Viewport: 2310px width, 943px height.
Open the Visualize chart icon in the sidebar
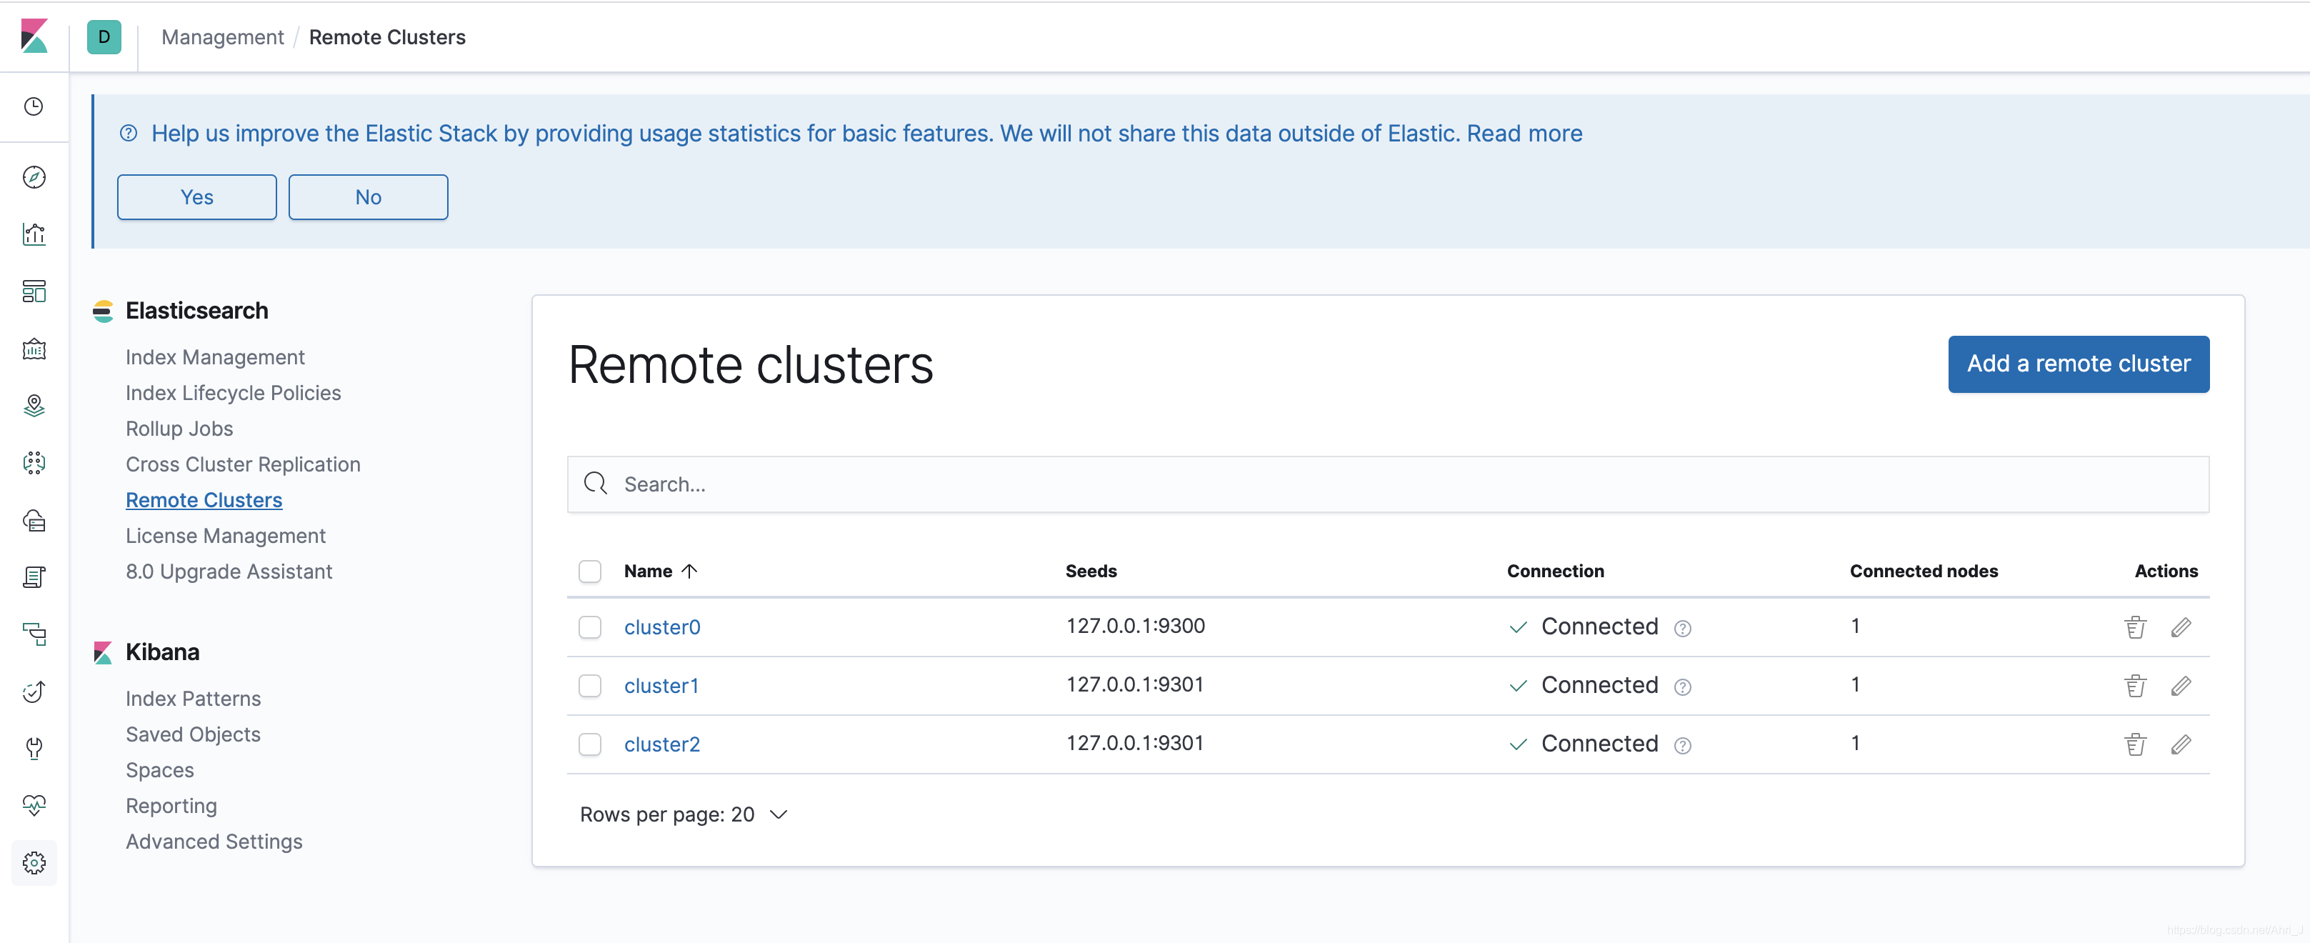click(x=34, y=234)
